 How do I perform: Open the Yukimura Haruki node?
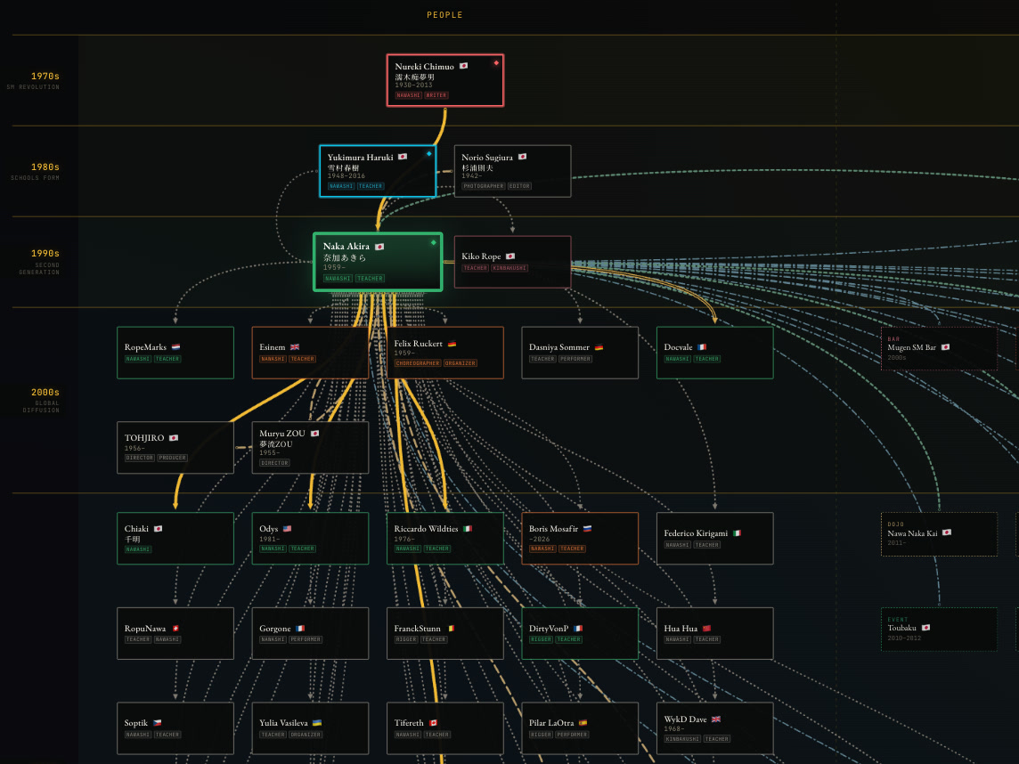pyautogui.click(x=378, y=171)
